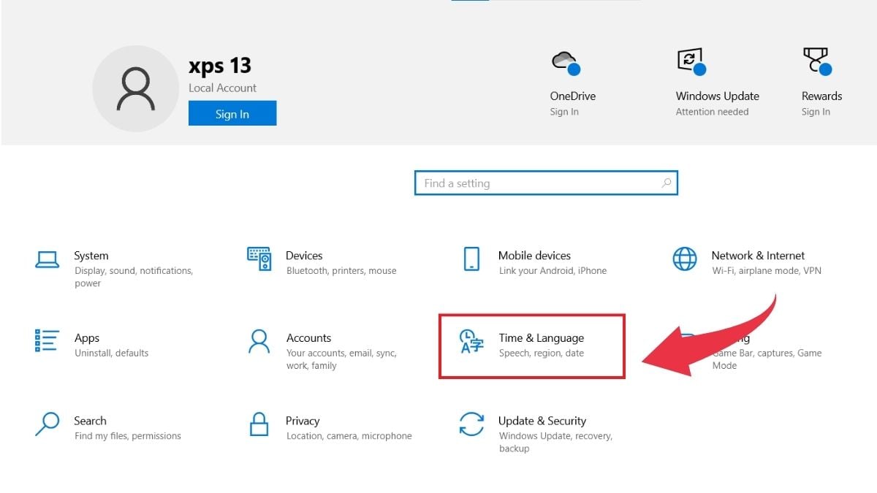Select the Devices keyboard icon
The image size is (877, 493).
tap(259, 259)
